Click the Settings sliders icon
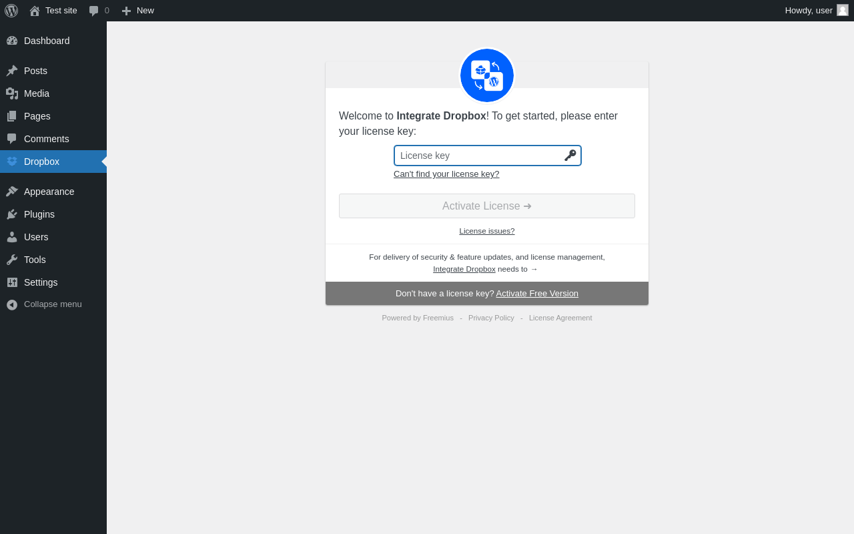The image size is (854, 534). pyautogui.click(x=12, y=282)
